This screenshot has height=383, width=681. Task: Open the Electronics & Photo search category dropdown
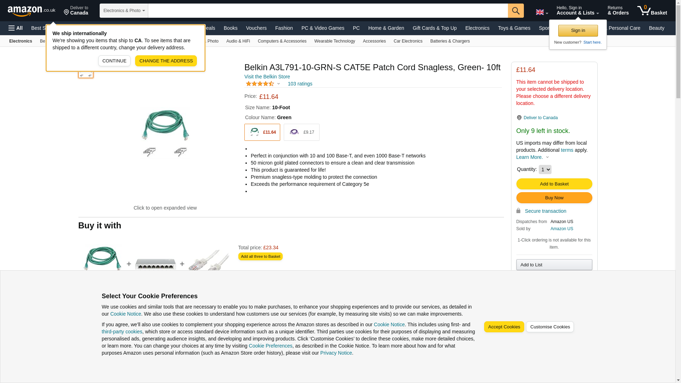(124, 11)
